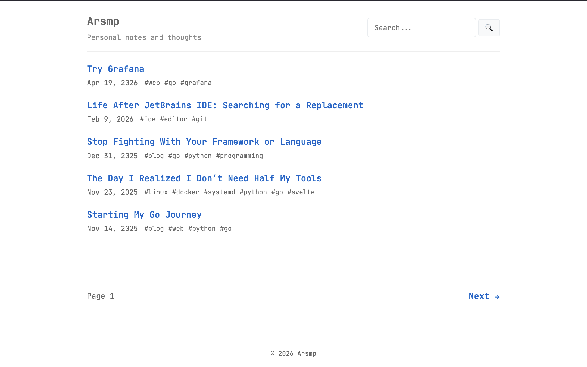Go to Next page link
This screenshot has height=367, width=587.
(x=484, y=296)
